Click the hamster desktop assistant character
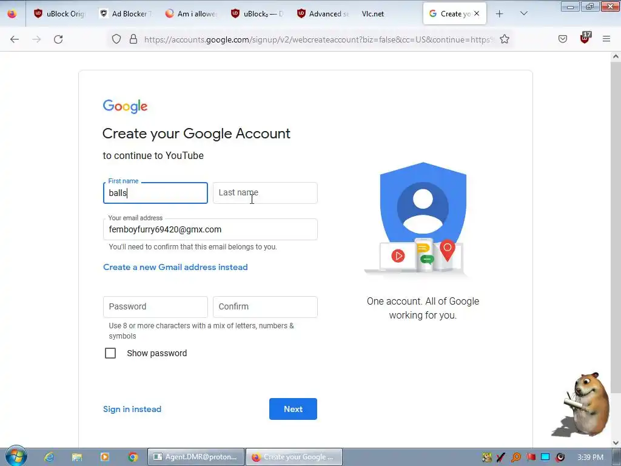The height and width of the screenshot is (466, 621). [582, 404]
